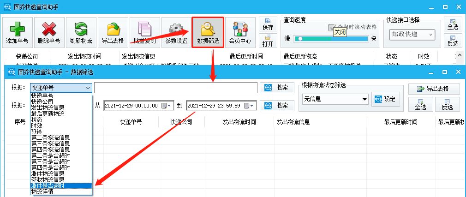Open the 数据筛选 toolbar button

(208, 32)
